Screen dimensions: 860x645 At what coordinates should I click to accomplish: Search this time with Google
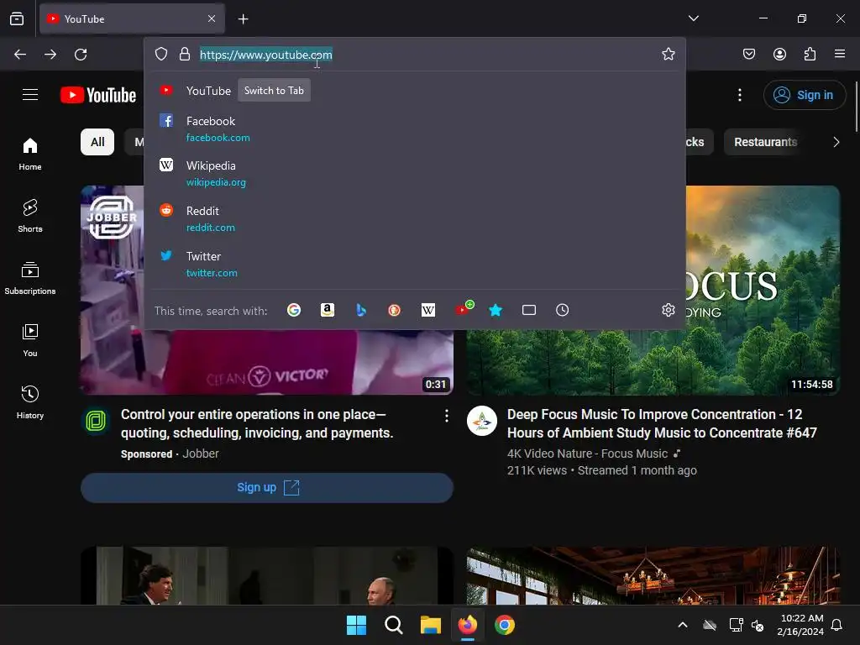click(294, 311)
